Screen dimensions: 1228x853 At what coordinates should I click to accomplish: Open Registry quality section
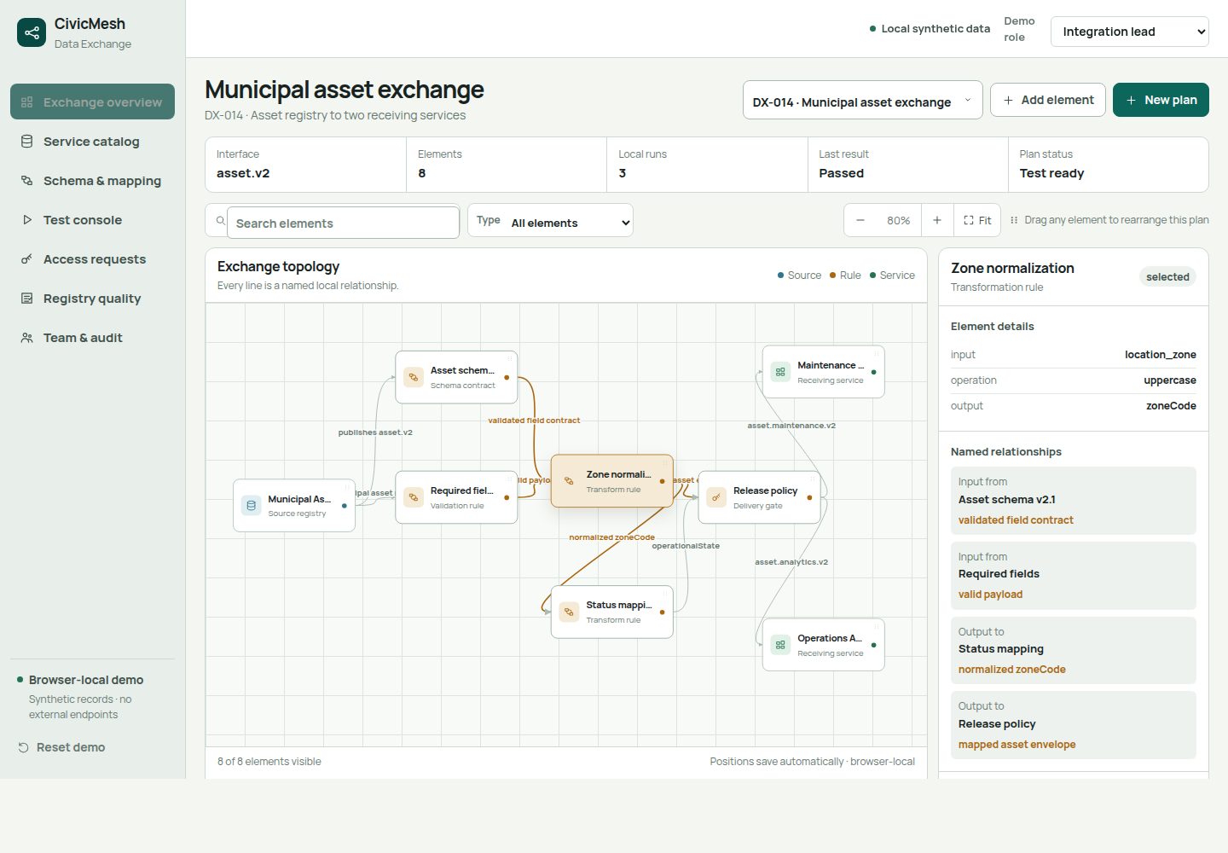click(92, 298)
